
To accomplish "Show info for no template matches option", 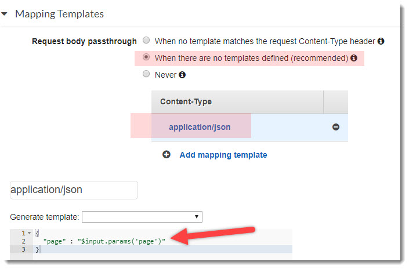I will tap(381, 41).
